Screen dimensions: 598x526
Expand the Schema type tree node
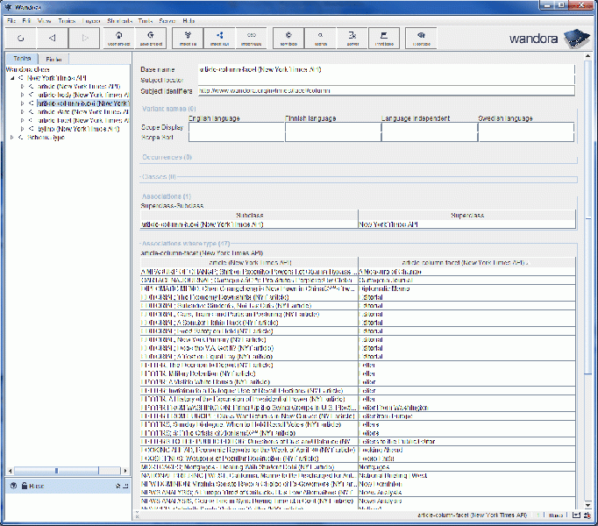click(x=11, y=138)
